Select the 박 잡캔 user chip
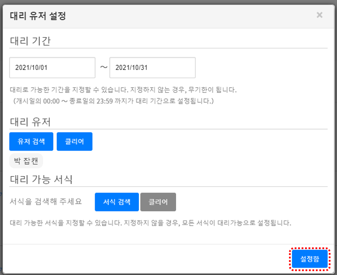 pyautogui.click(x=26, y=161)
